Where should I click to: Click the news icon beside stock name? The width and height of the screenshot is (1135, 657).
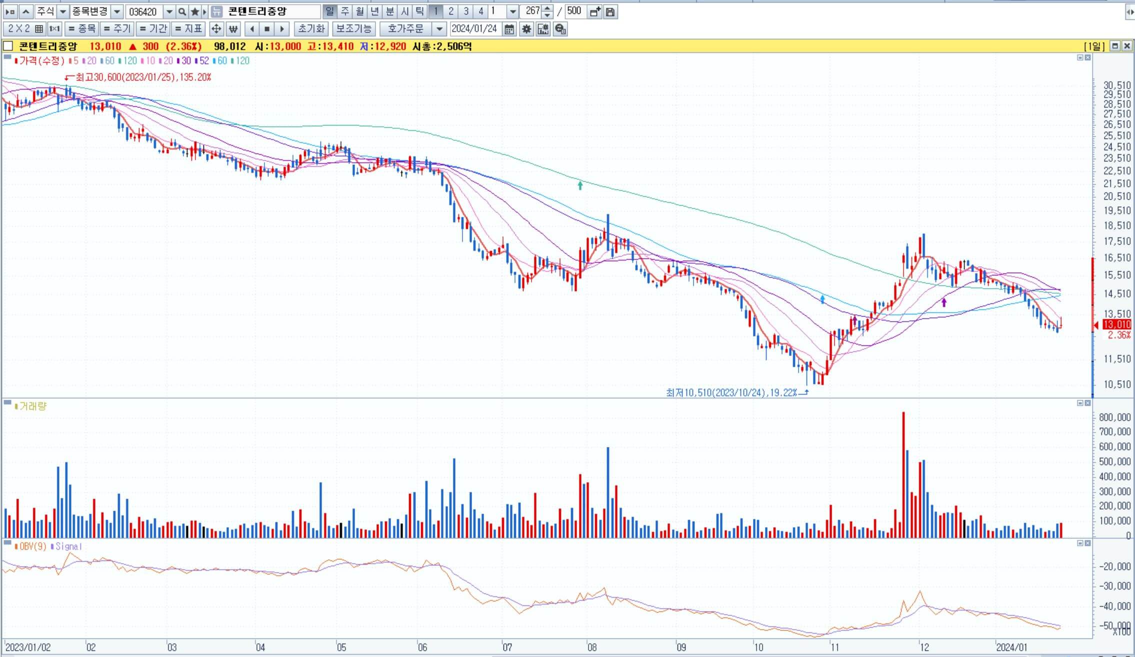216,11
